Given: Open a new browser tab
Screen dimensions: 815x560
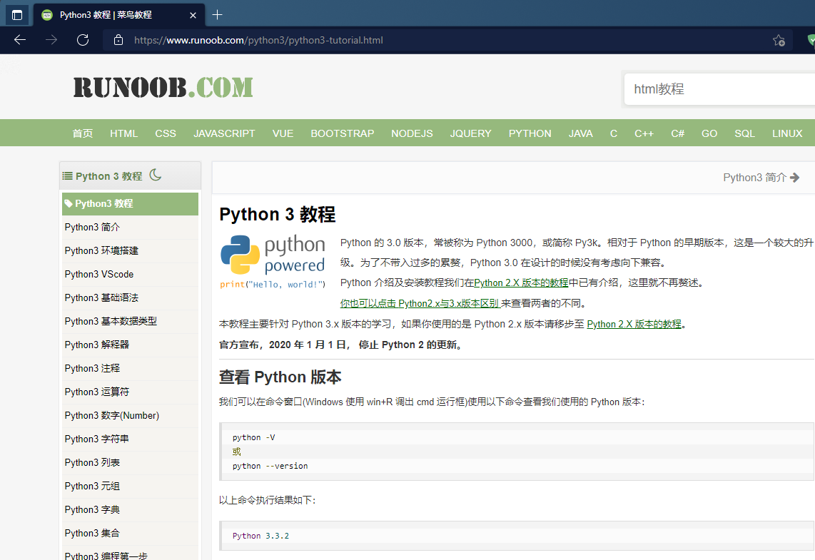Looking at the screenshot, I should click(217, 14).
